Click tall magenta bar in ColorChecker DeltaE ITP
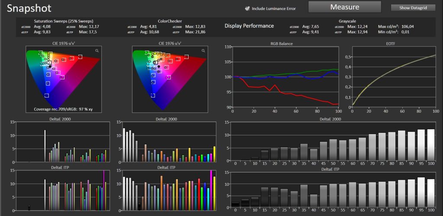 211,190
